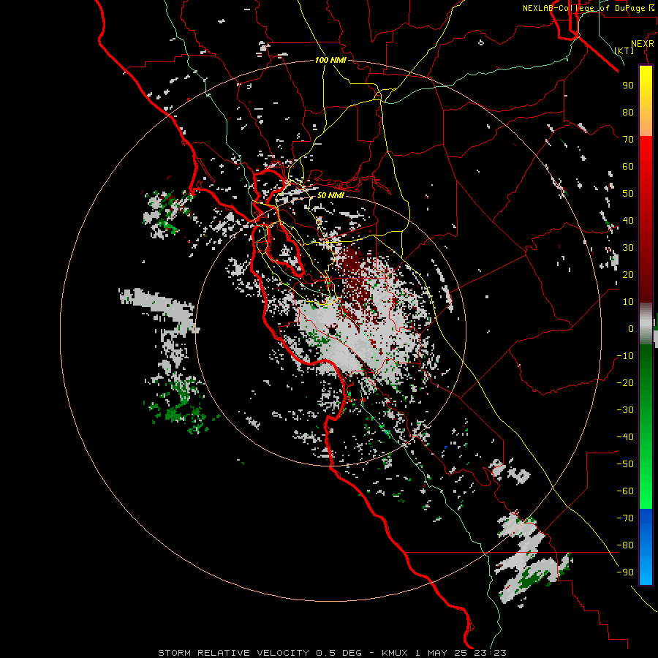The height and width of the screenshot is (658, 658).
Task: Click the [KT] units label above scale
Action: [x=624, y=50]
